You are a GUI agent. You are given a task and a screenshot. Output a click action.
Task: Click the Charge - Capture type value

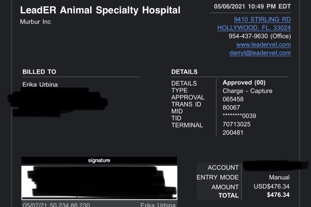247,91
